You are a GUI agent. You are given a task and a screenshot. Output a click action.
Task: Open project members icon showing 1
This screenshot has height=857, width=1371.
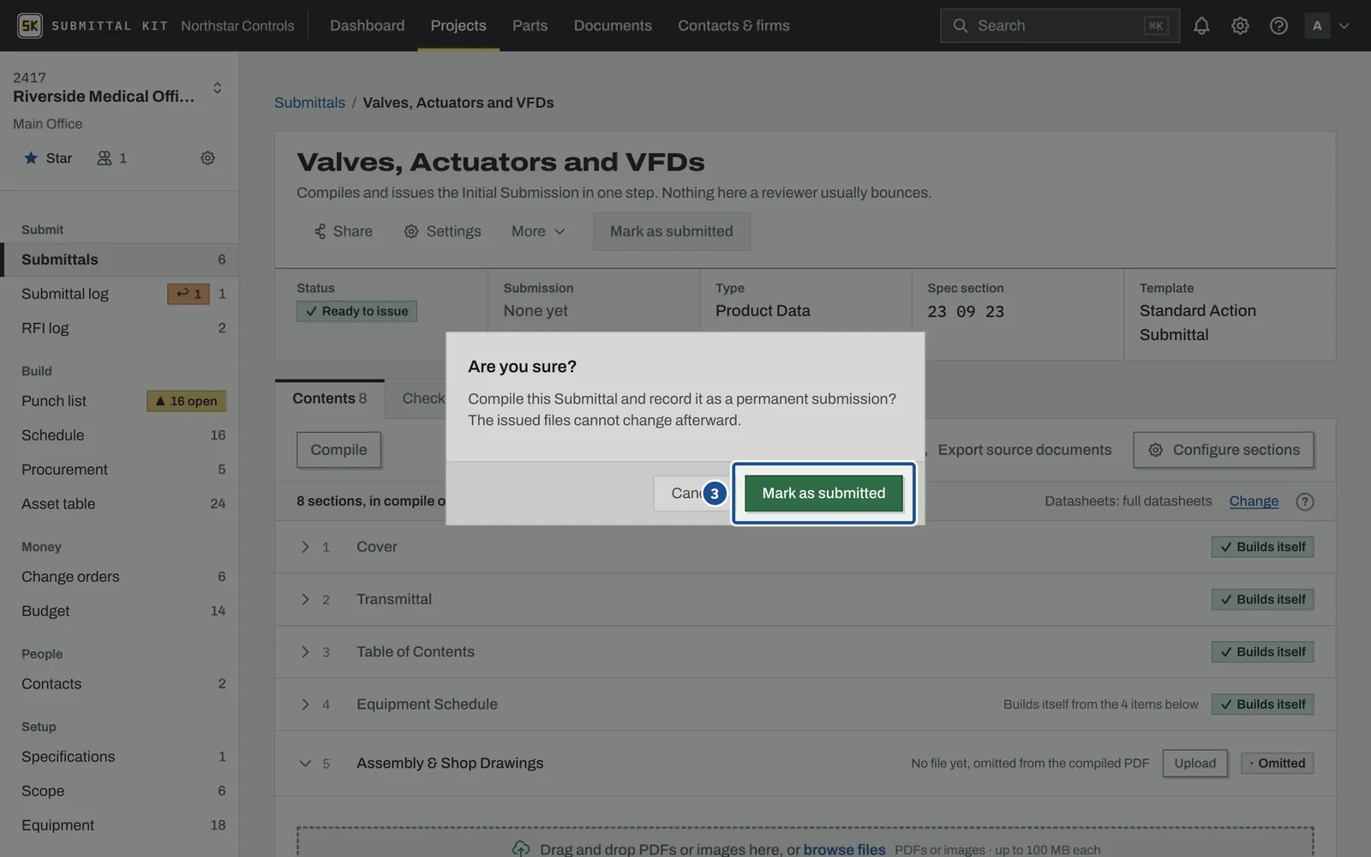[x=111, y=158]
